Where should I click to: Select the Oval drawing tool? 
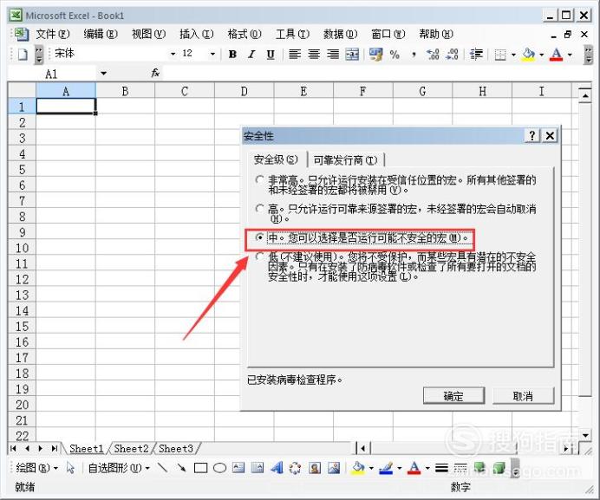coord(219,468)
